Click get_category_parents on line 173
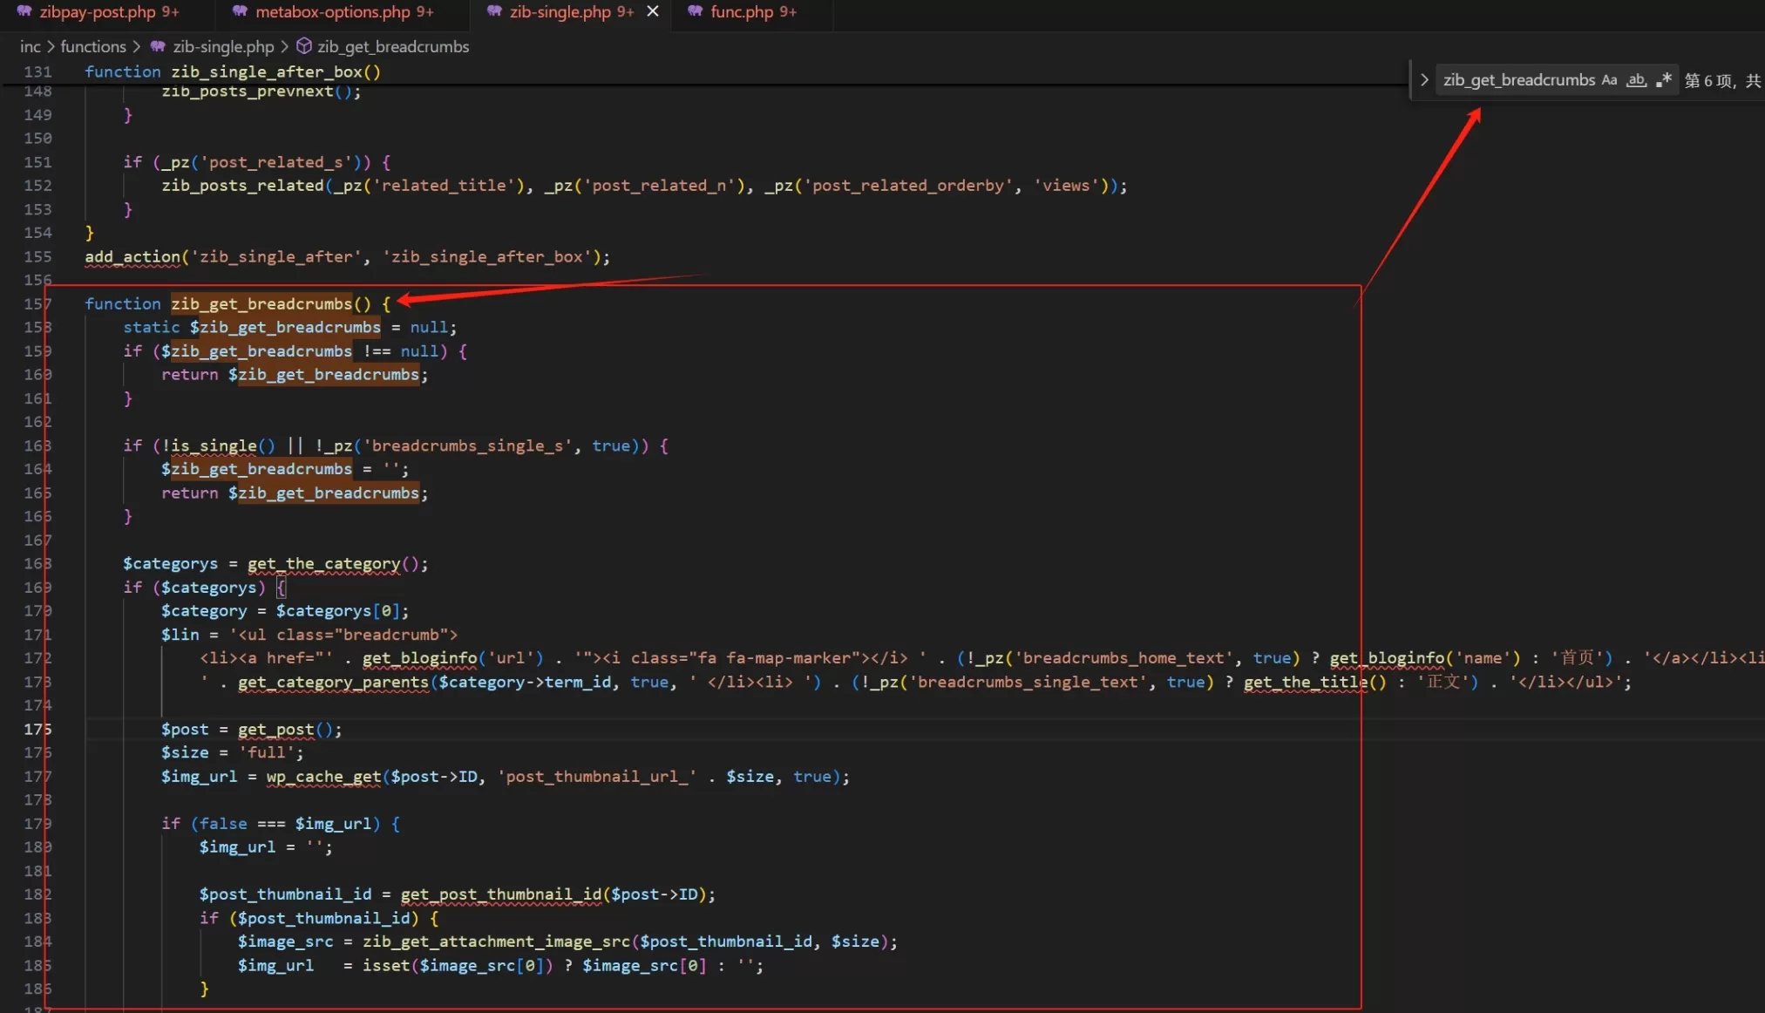Viewport: 1765px width, 1013px height. pyautogui.click(x=333, y=682)
